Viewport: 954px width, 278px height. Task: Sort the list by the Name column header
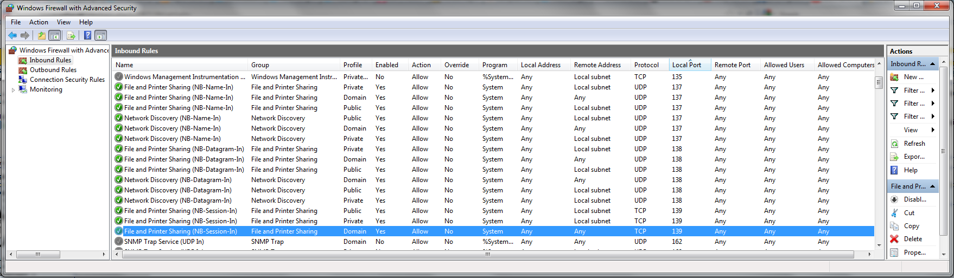click(x=180, y=65)
